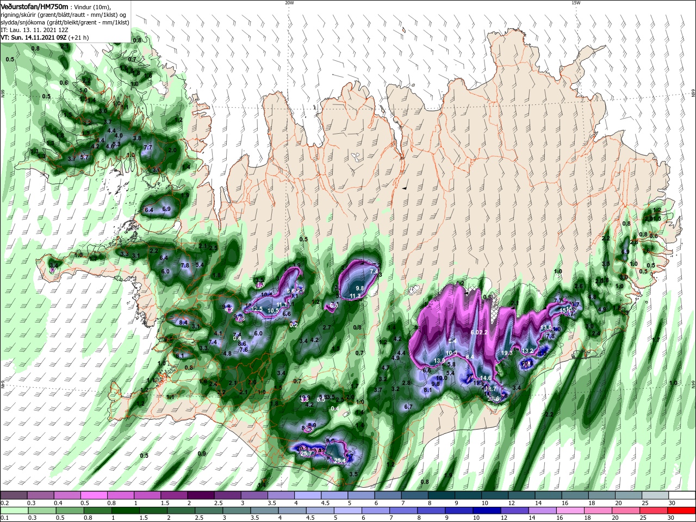Click the 10.3 precipitation value
This screenshot has width=696, height=522.
[451, 353]
